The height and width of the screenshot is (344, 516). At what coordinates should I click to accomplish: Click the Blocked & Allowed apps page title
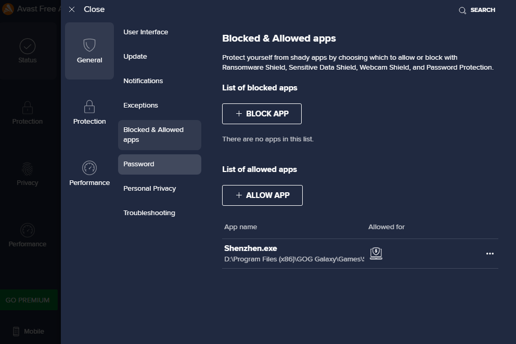pyautogui.click(x=279, y=38)
